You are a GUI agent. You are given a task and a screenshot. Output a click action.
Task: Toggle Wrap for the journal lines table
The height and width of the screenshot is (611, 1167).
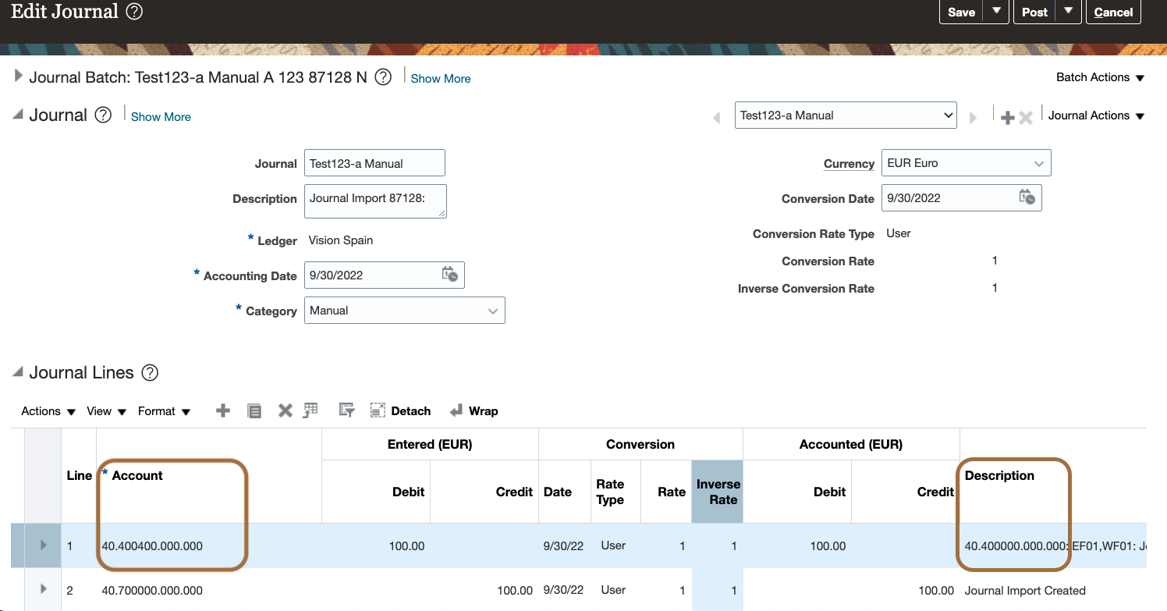474,411
